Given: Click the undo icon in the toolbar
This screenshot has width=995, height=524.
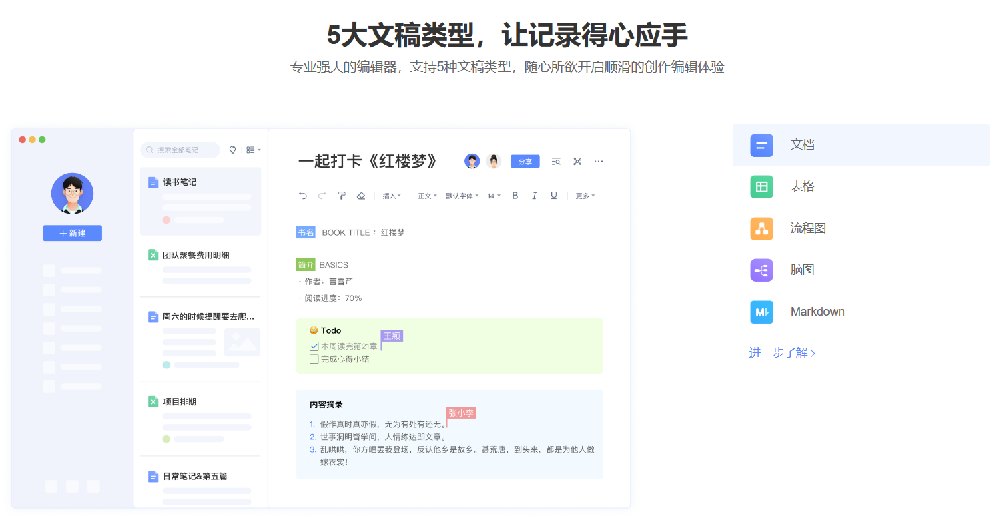Looking at the screenshot, I should tap(302, 195).
